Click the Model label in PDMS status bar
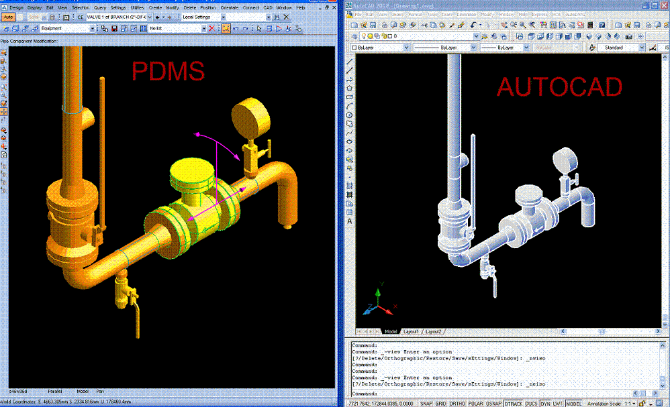 83,391
